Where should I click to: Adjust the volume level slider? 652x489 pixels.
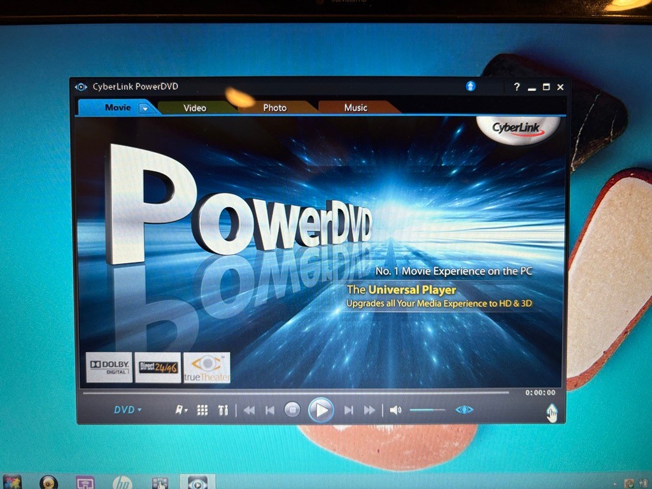(427, 410)
